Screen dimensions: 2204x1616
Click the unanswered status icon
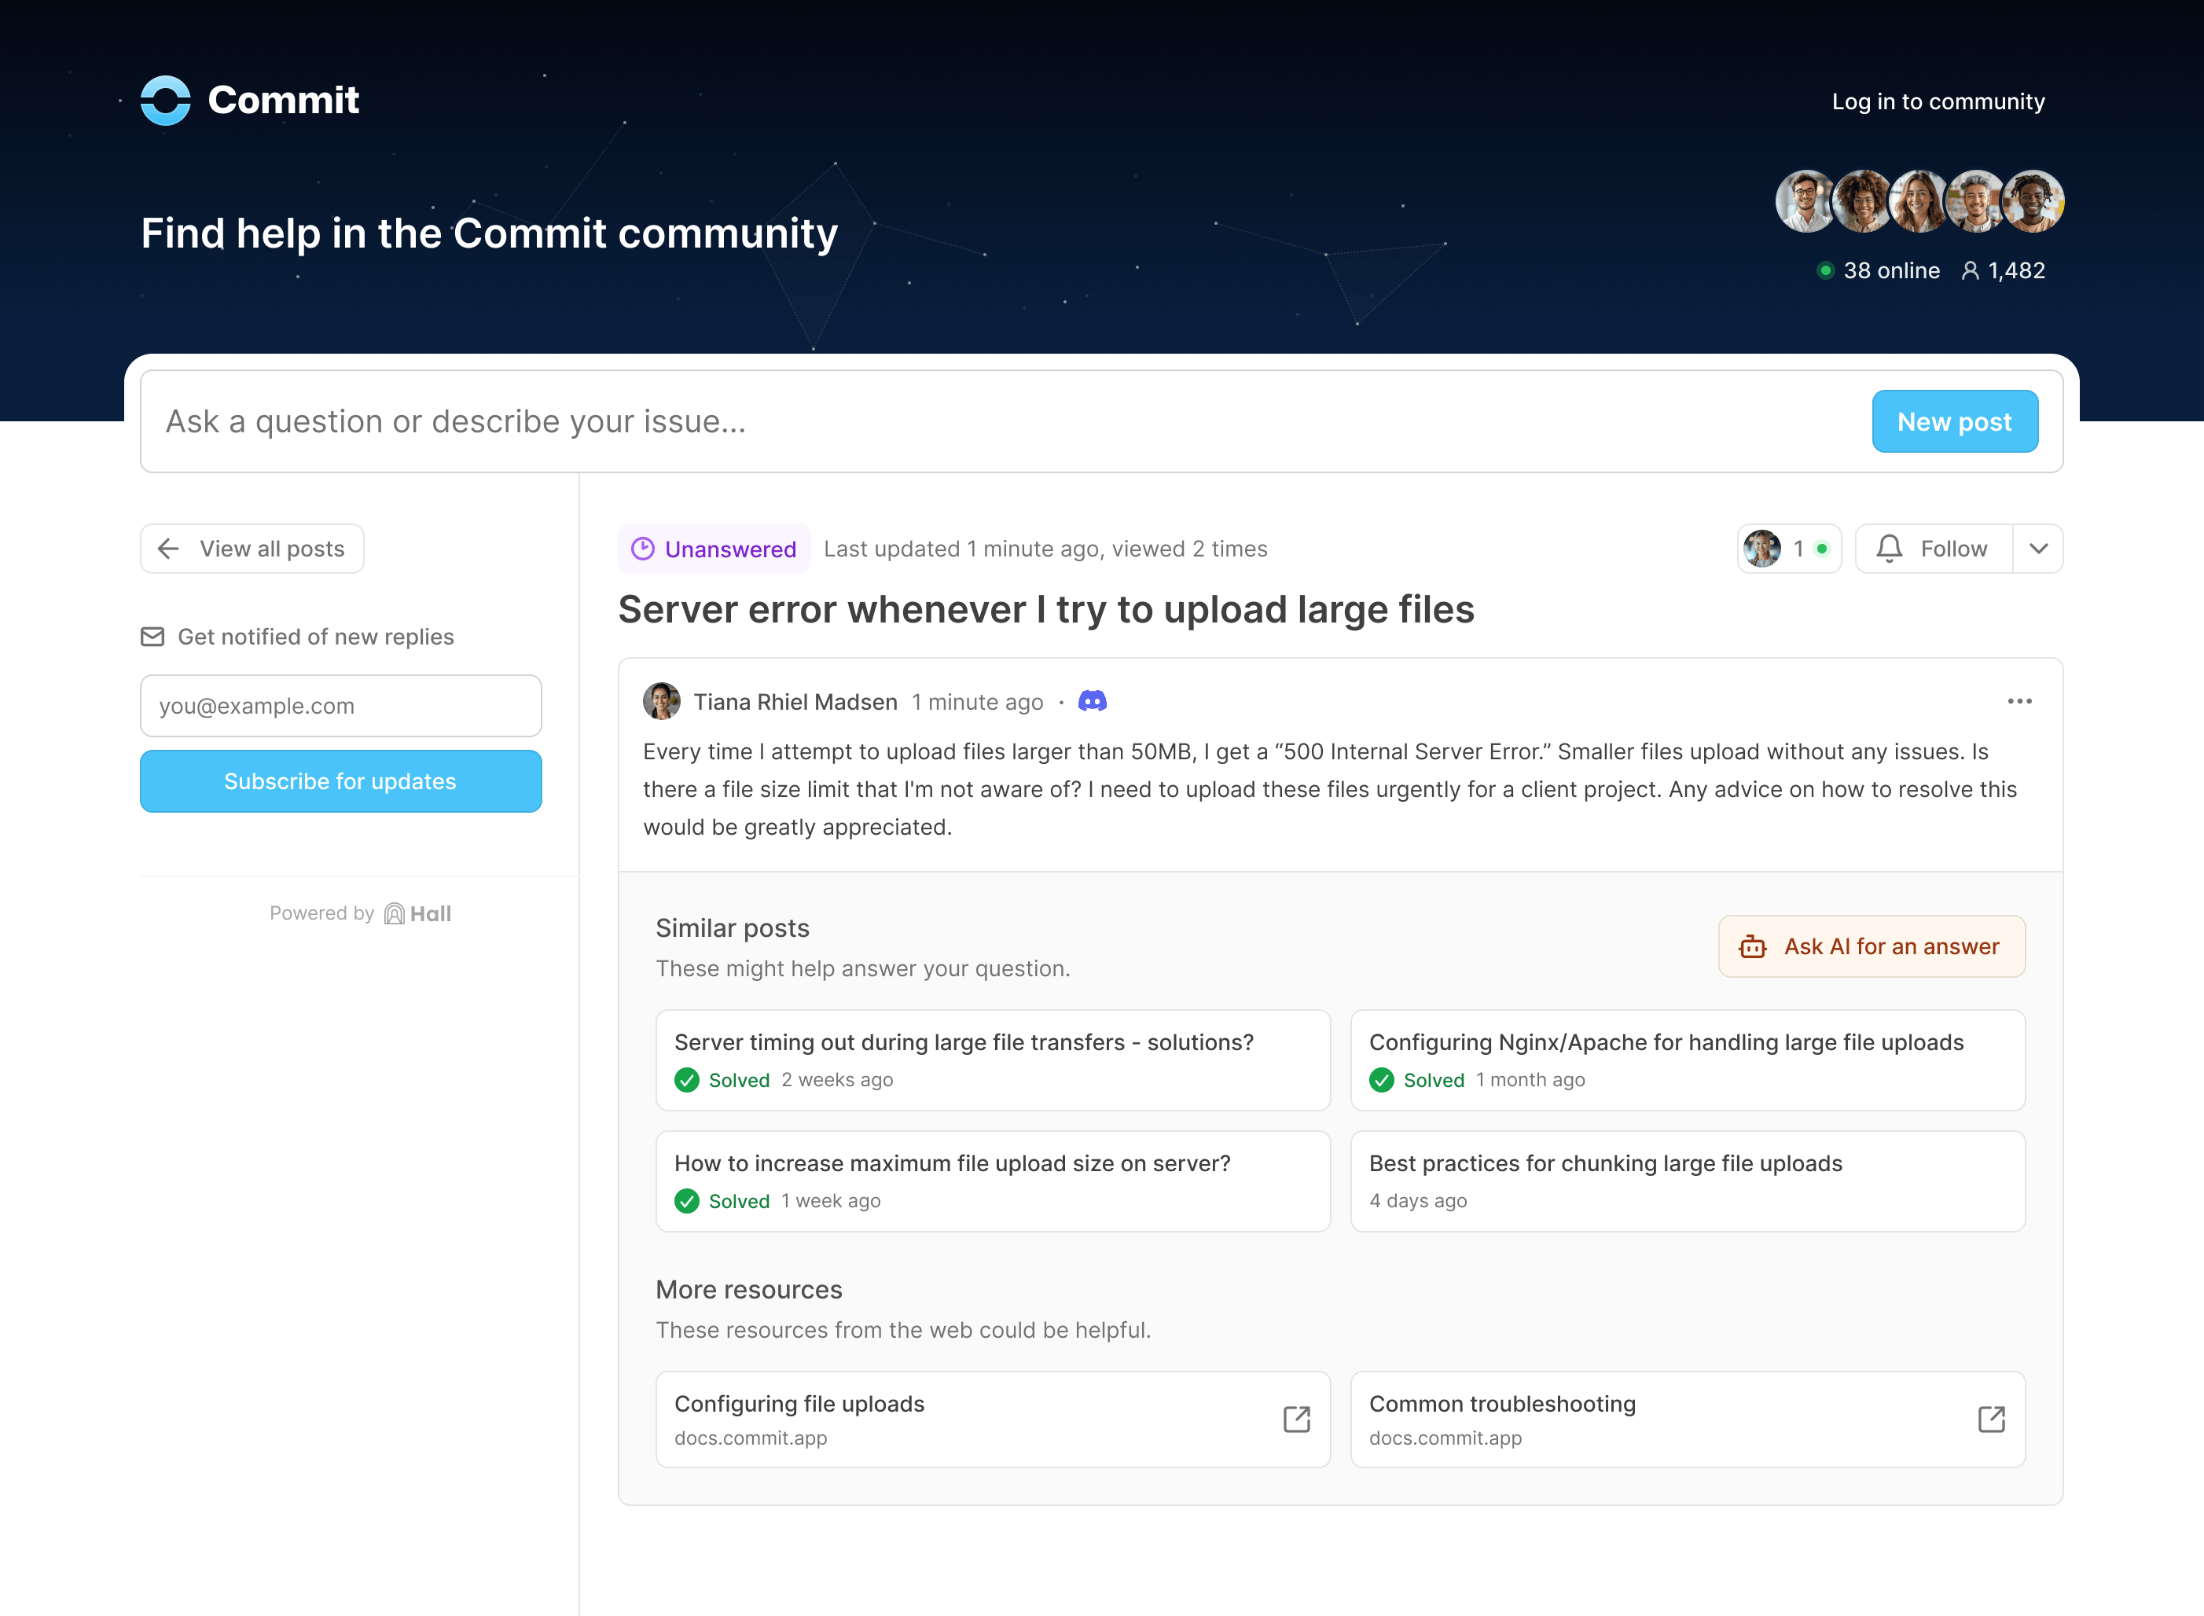[x=644, y=548]
